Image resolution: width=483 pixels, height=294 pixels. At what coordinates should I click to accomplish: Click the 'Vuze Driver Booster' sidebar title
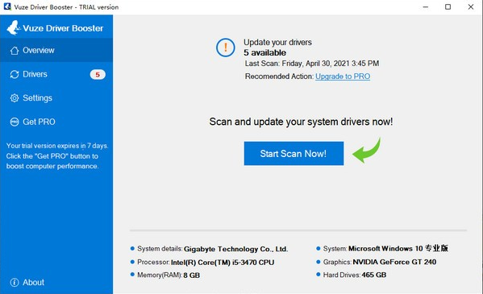tap(63, 28)
